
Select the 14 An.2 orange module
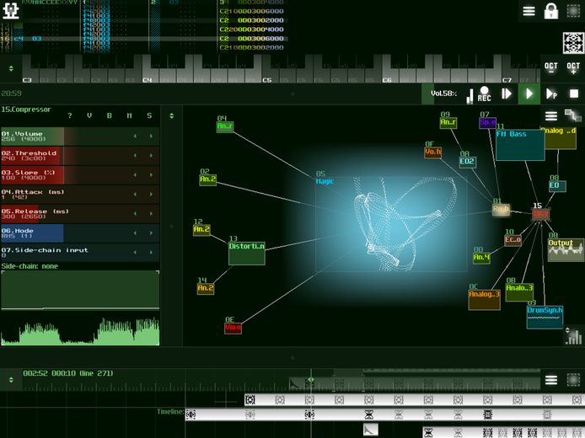coord(206,289)
